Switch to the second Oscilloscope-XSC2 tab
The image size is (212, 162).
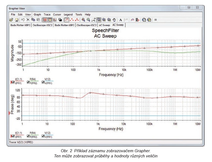pyautogui.click(x=87, y=25)
